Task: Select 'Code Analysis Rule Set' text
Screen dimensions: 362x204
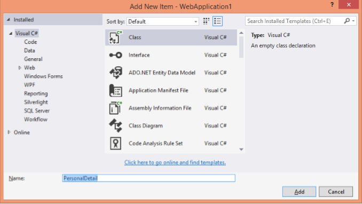Action: [x=155, y=143]
